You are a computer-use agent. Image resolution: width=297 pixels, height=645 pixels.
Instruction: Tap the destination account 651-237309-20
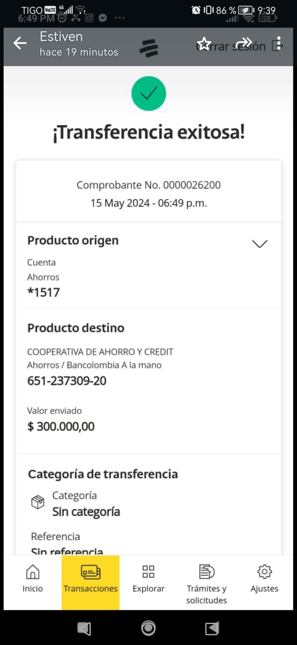click(67, 381)
